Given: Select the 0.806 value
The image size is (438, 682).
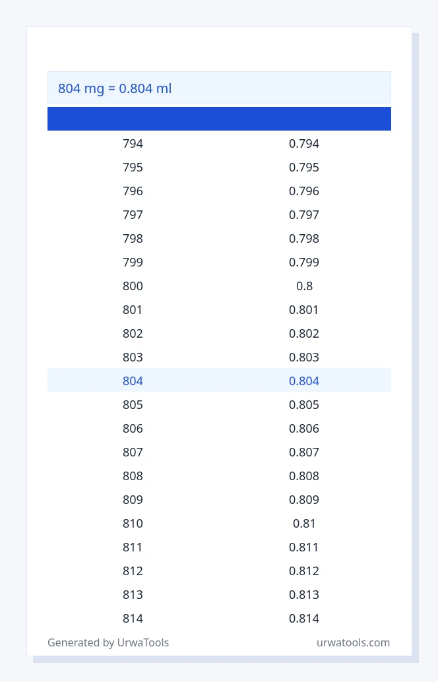Looking at the screenshot, I should point(304,429).
